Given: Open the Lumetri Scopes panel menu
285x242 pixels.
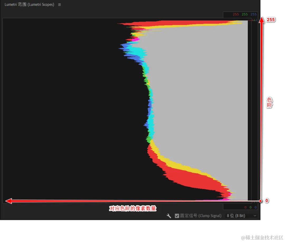Looking at the screenshot, I should tap(59, 4).
